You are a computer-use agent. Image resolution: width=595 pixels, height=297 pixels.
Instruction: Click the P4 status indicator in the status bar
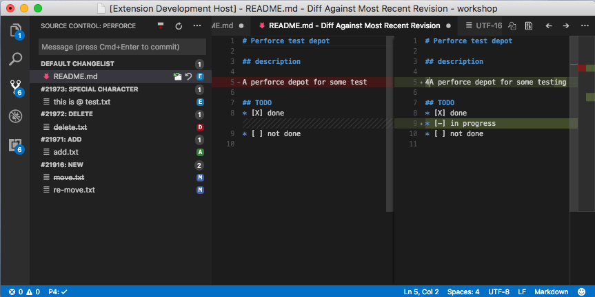[58, 291]
